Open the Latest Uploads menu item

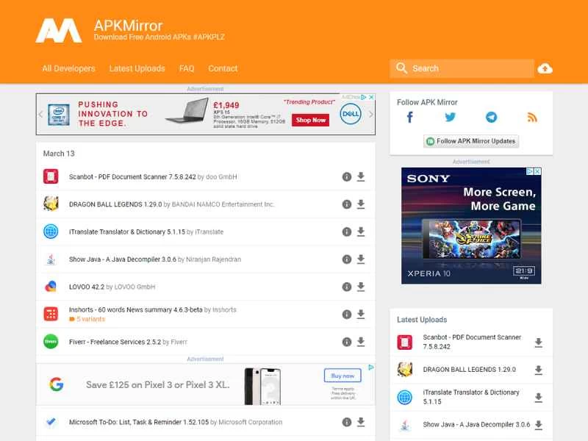137,68
